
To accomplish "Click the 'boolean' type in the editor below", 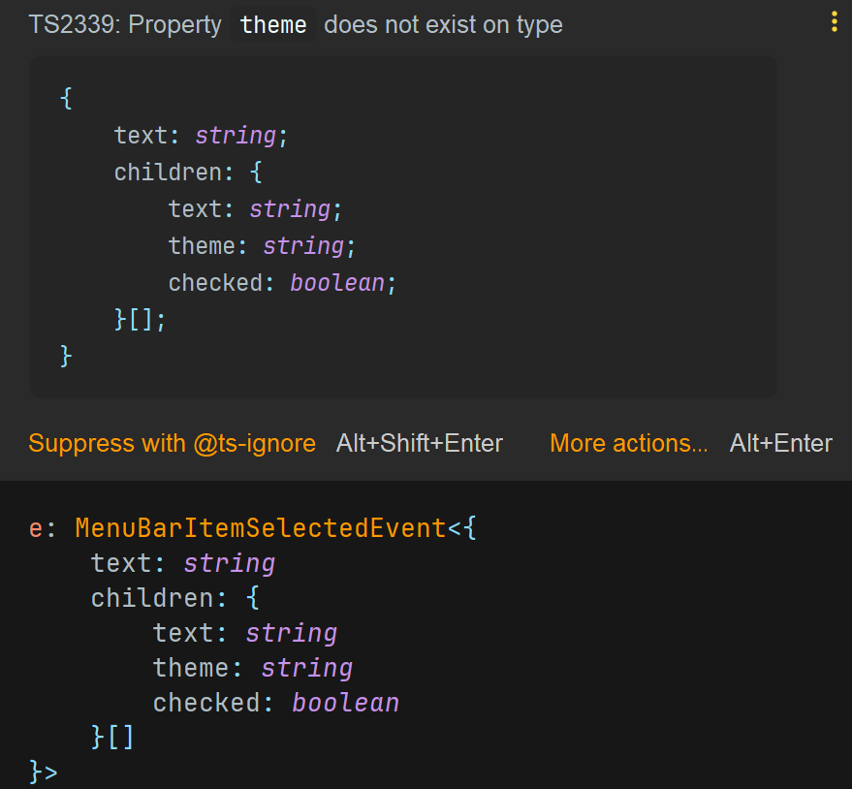I will 345,703.
